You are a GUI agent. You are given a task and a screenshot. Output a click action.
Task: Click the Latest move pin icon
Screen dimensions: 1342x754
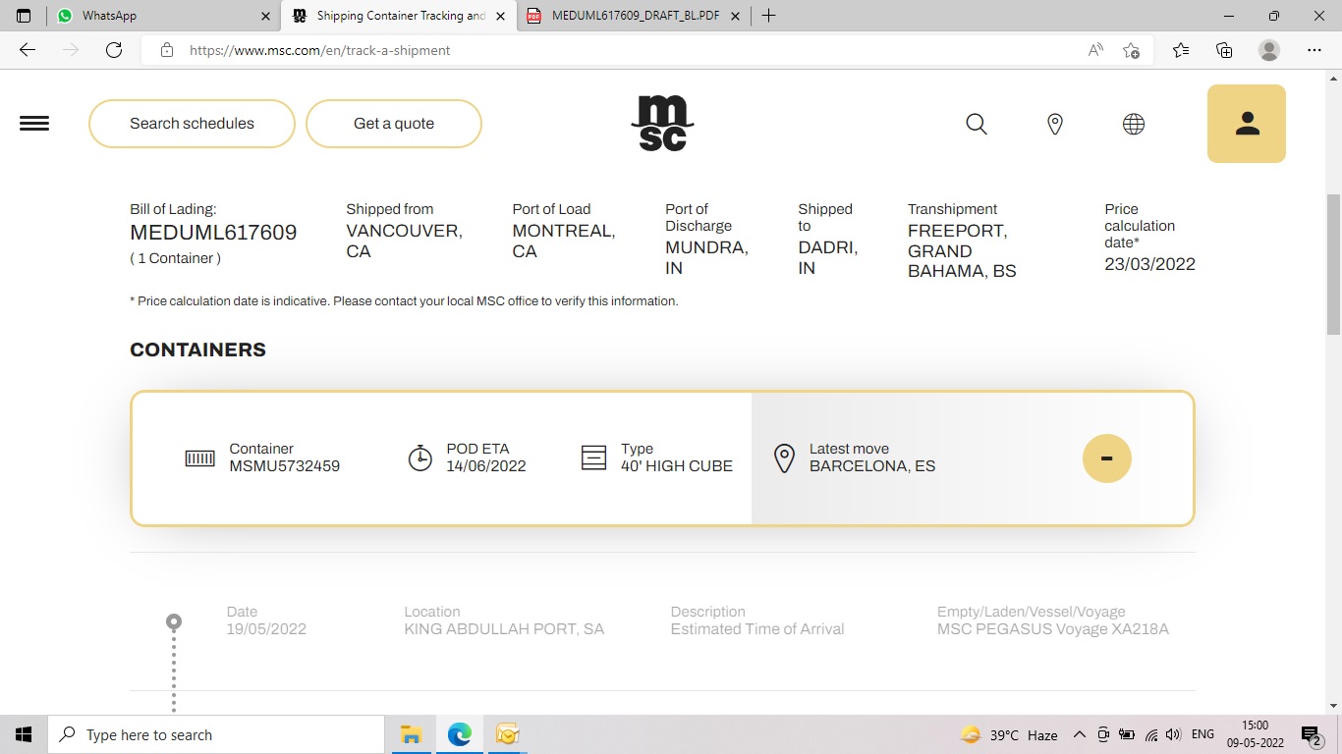tap(784, 458)
